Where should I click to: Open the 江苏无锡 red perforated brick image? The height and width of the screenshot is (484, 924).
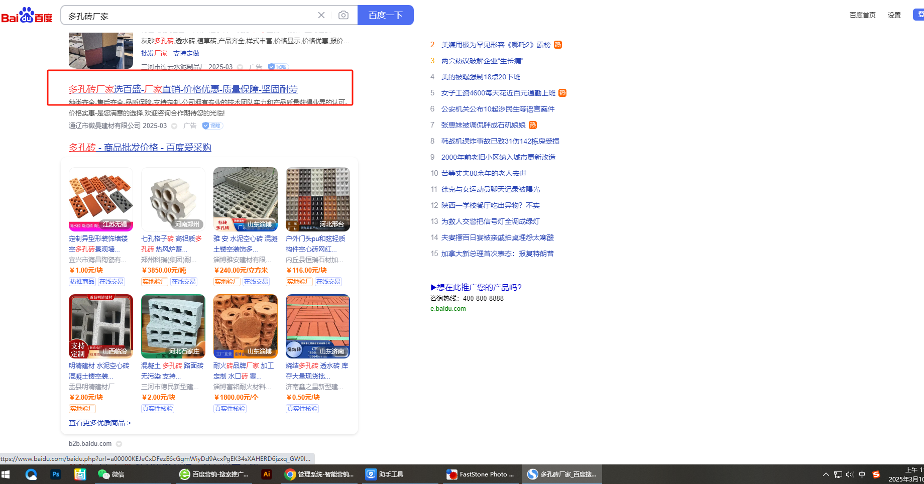point(101,199)
